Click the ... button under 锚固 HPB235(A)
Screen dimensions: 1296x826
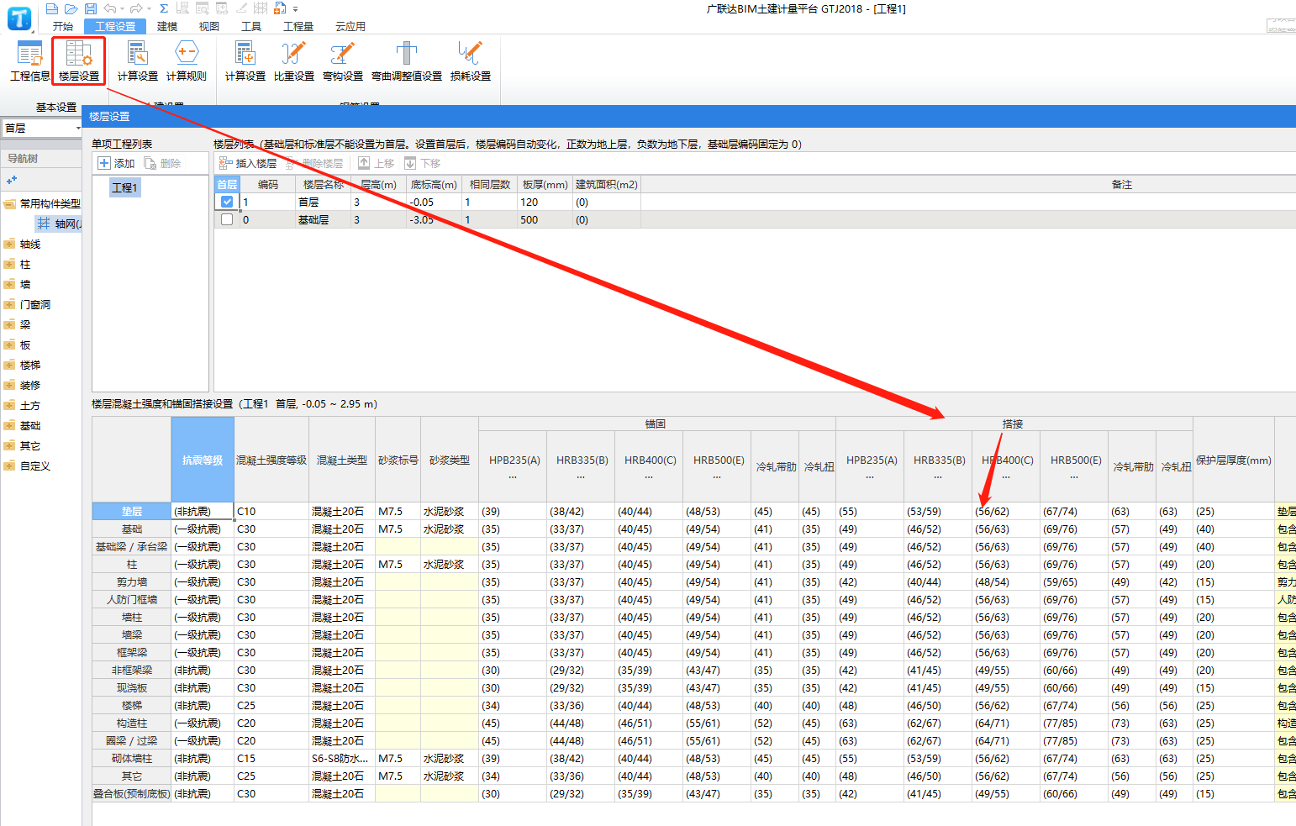point(513,476)
